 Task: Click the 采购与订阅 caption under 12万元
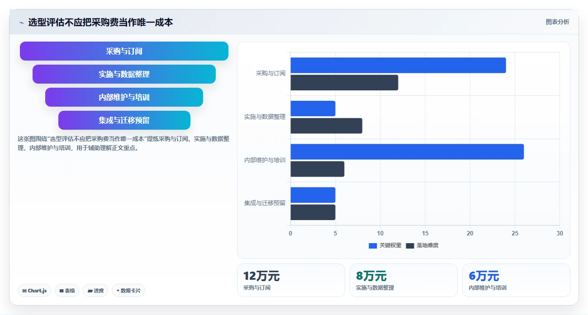tap(257, 287)
